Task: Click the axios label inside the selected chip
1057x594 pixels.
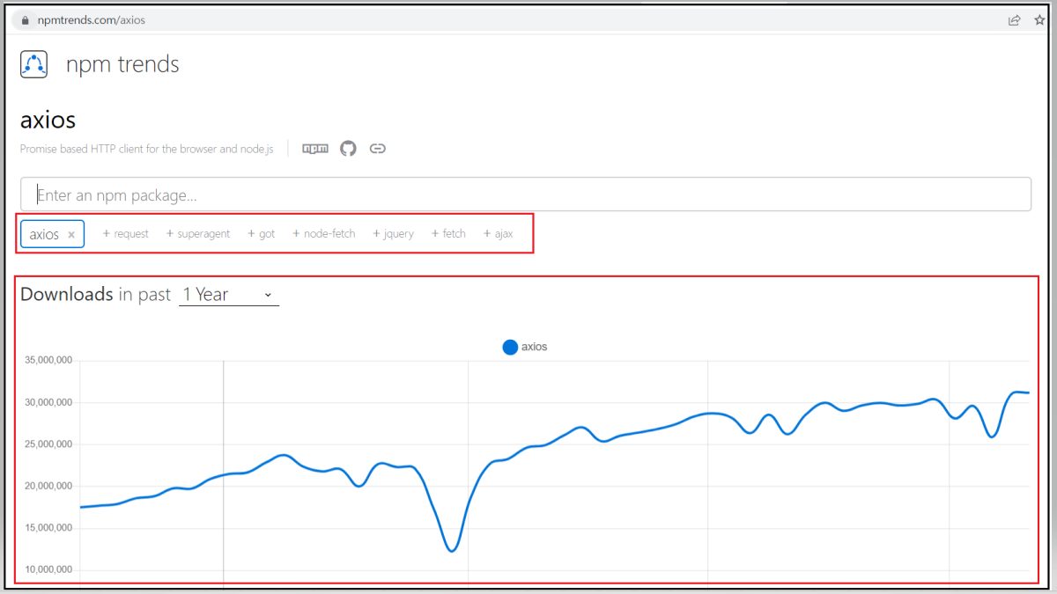Action: (x=44, y=235)
